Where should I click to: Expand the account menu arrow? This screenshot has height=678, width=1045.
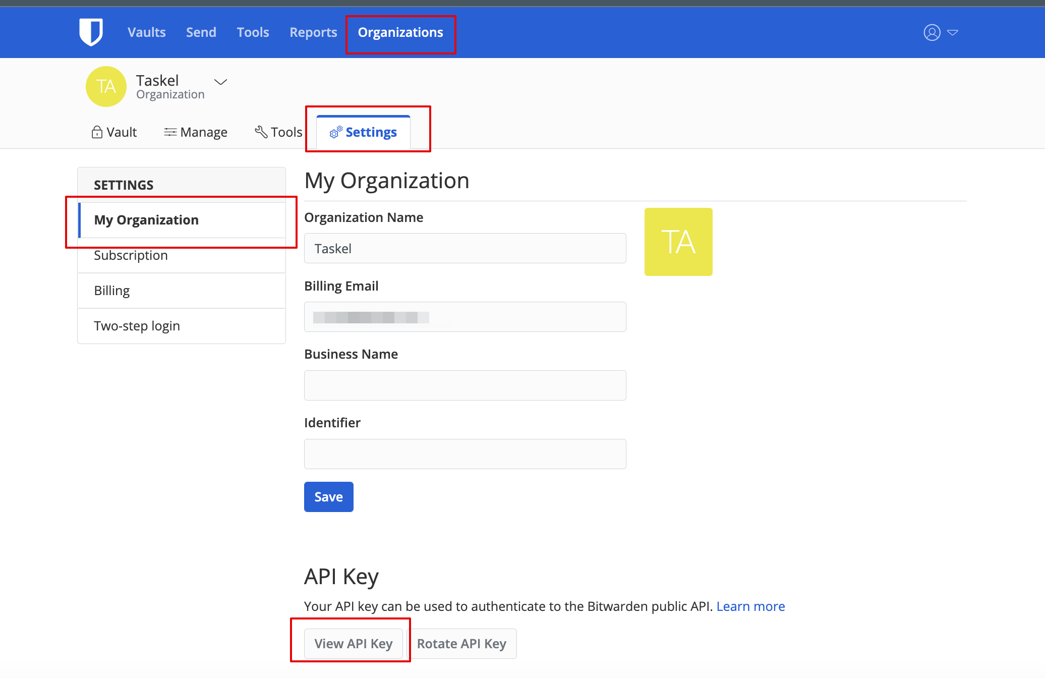[x=953, y=32]
